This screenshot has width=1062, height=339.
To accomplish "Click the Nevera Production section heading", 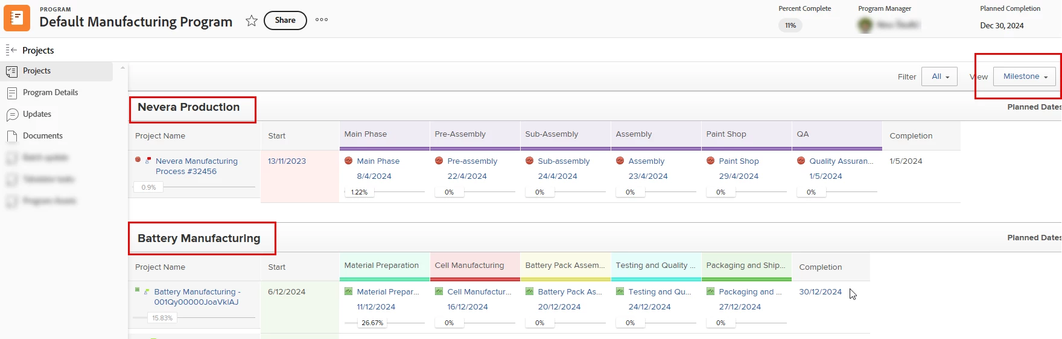I will [x=188, y=107].
